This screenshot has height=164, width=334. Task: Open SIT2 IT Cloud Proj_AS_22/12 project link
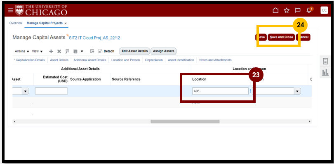click(94, 38)
